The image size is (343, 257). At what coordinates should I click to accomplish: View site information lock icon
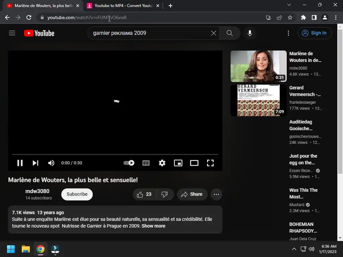[42, 17]
